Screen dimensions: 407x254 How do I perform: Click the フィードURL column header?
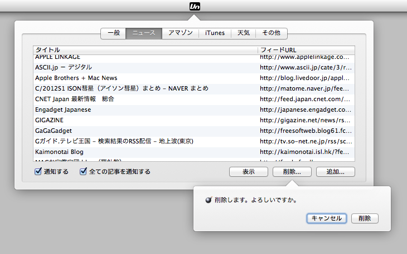[306, 50]
